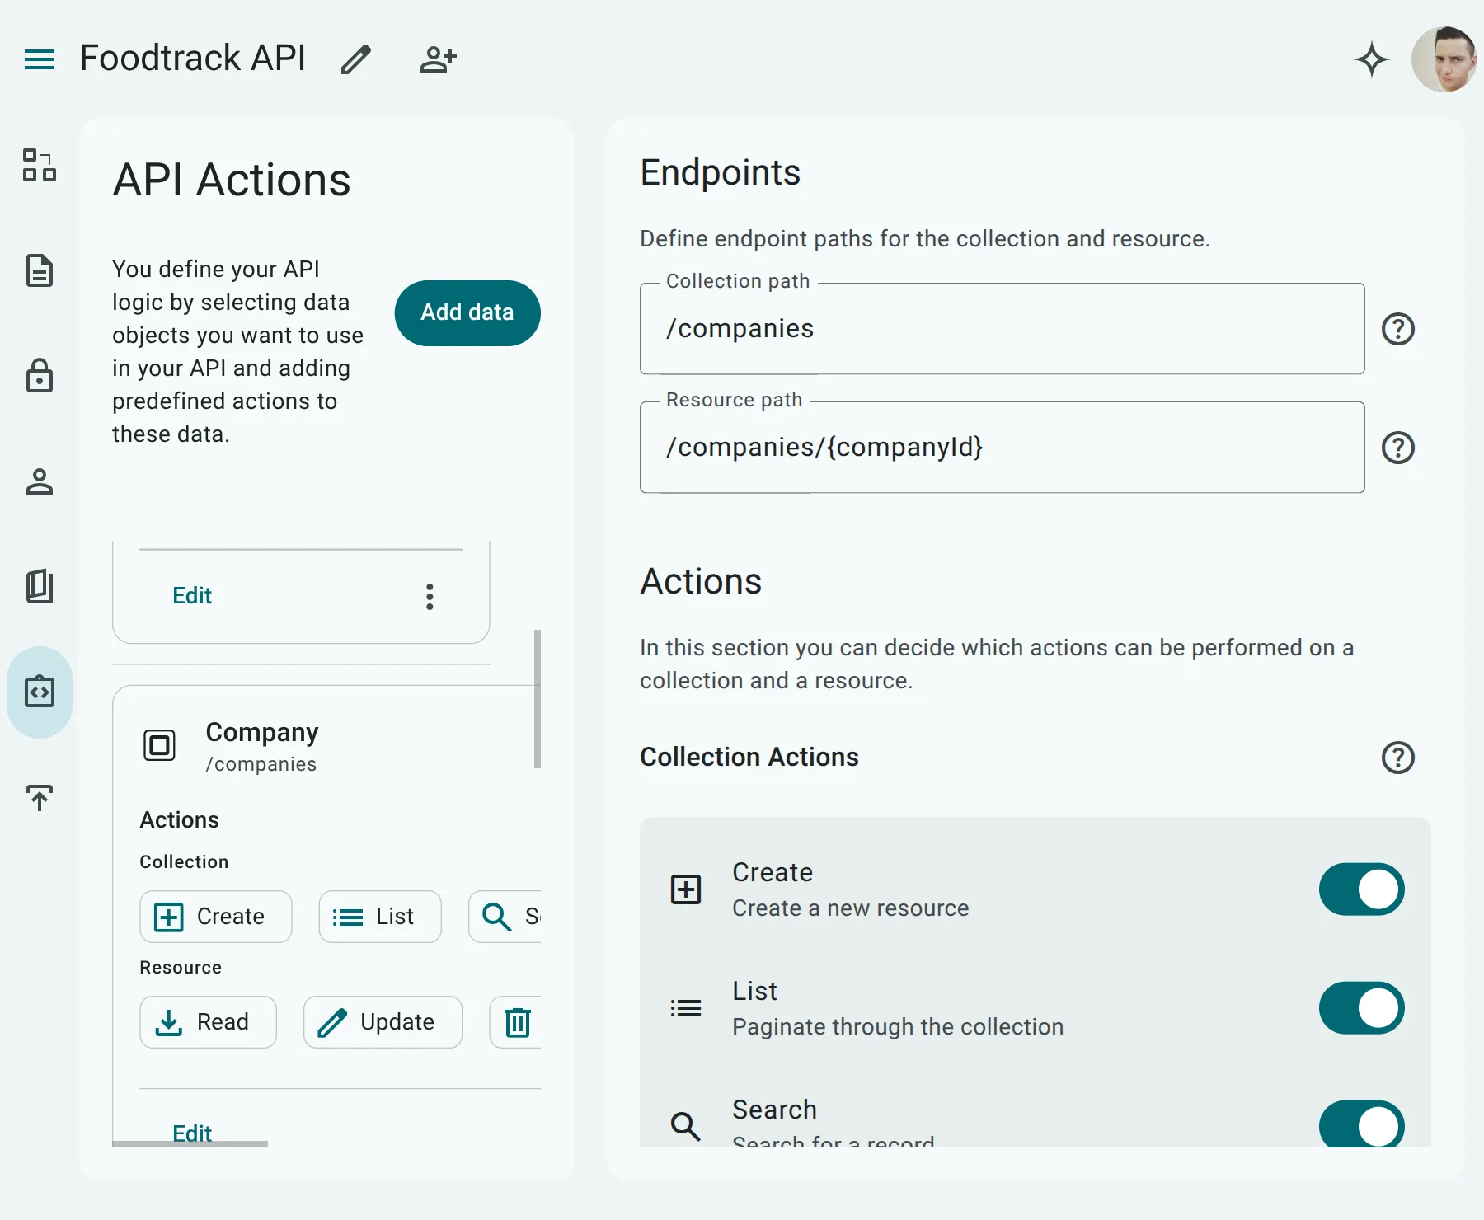Open the hamburger navigation menu
1484x1220 pixels.
click(40, 59)
